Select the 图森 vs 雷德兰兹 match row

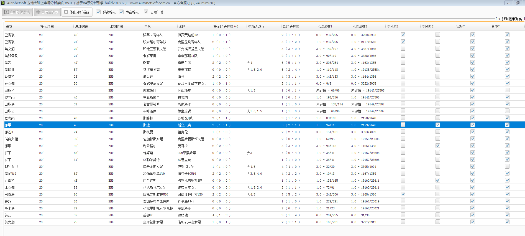(146, 63)
